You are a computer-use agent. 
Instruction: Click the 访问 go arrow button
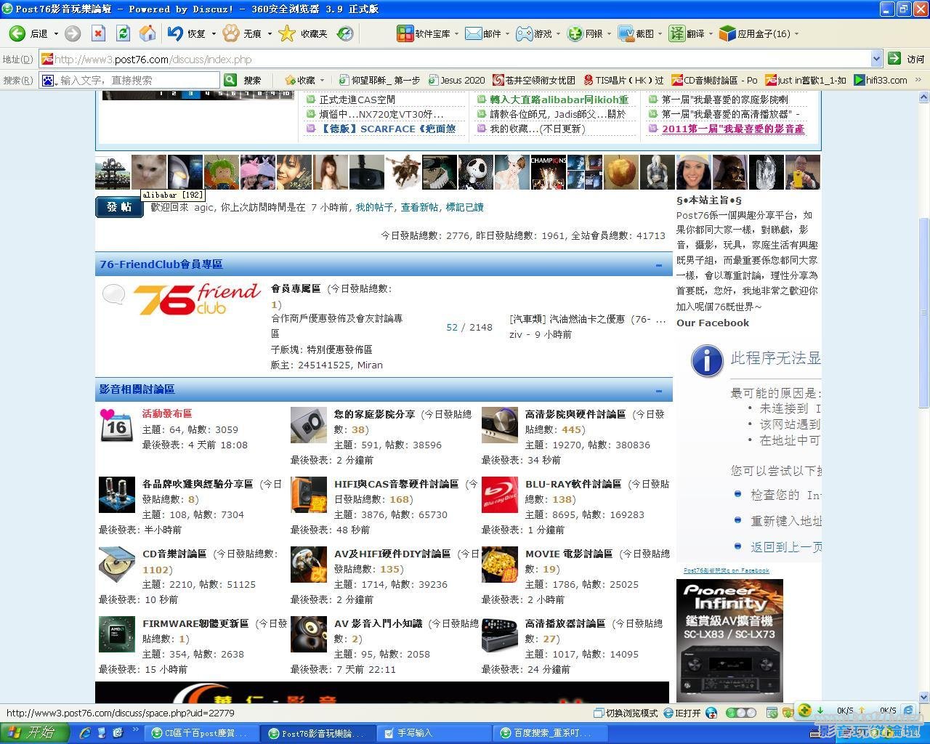coord(895,59)
